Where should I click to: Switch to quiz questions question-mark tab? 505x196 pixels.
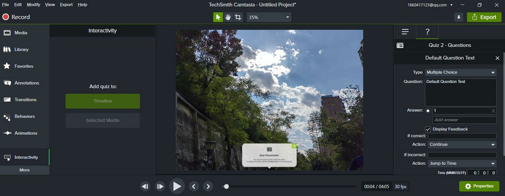[427, 31]
